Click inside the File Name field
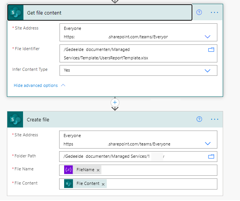Screen dimensions: 240x201 (154, 170)
